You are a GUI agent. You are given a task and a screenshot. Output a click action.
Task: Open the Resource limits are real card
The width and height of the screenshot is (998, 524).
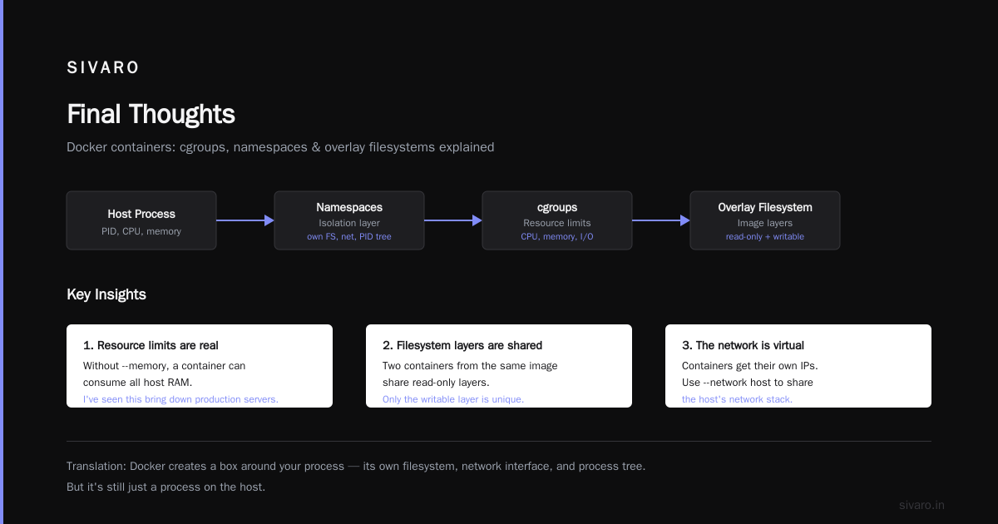(x=200, y=366)
